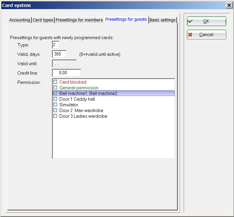Click the green checkmark icon on OK
The height and width of the screenshot is (217, 234).
(190, 21)
